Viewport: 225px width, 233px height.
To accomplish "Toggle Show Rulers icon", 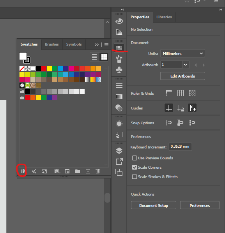I will click(168, 93).
